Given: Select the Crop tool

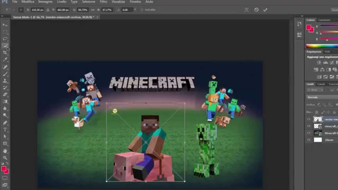Looking at the screenshot, I should [x=5, y=53].
